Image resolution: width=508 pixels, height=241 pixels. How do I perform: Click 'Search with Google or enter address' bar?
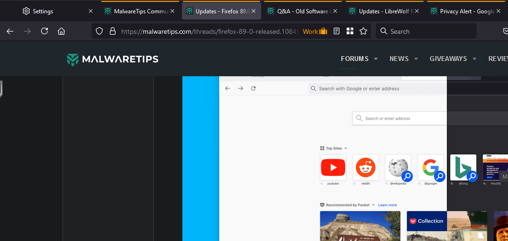[x=378, y=89]
